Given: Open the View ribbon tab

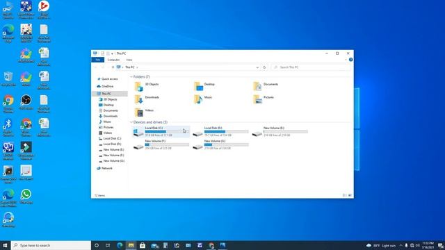Looking at the screenshot, I should [x=129, y=60].
